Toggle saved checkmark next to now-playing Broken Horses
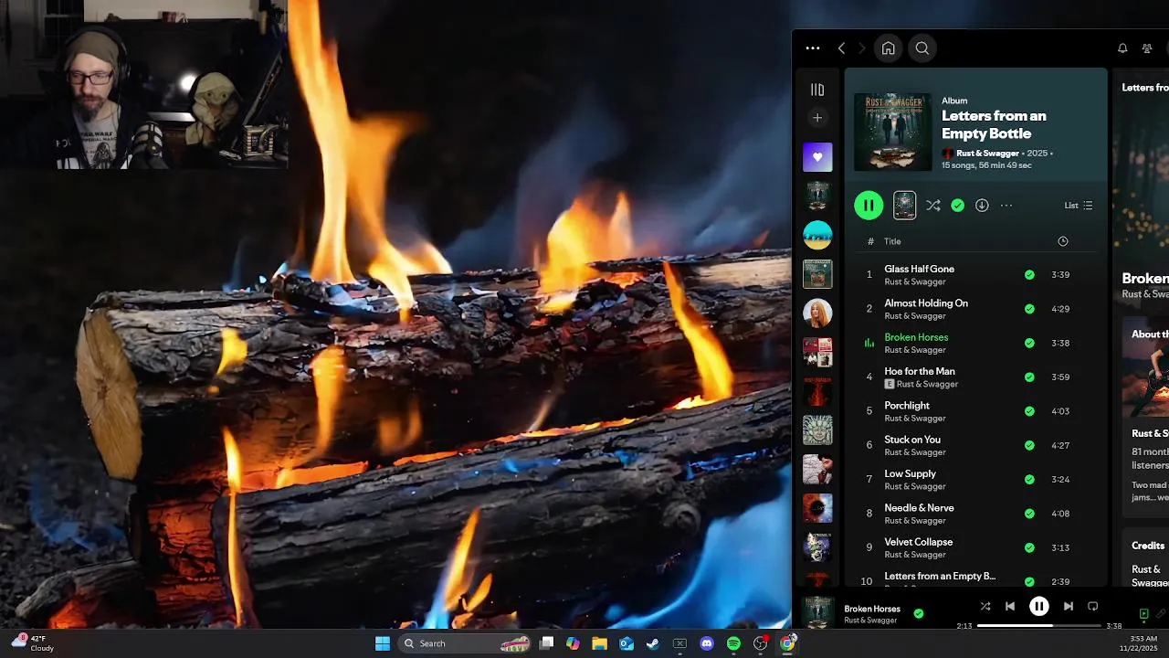 point(919,614)
